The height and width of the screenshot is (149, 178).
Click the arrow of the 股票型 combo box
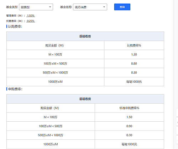click(x=50, y=7)
